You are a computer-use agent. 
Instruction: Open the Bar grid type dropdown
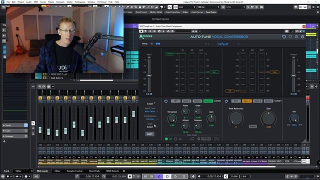(208, 7)
